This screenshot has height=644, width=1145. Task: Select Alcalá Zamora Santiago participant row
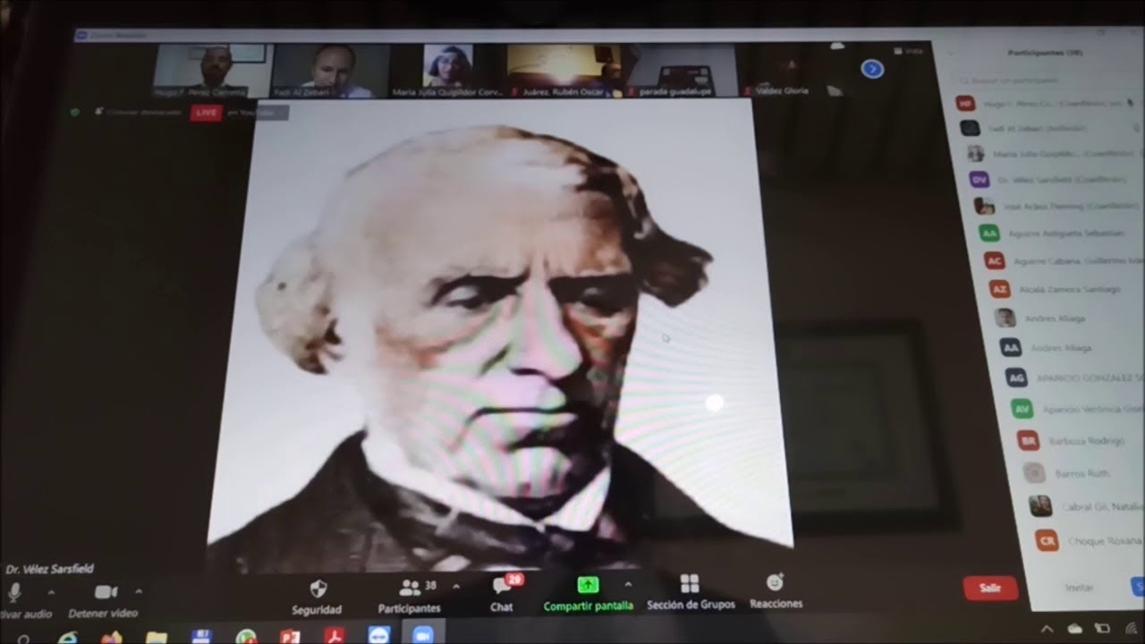click(x=1067, y=289)
